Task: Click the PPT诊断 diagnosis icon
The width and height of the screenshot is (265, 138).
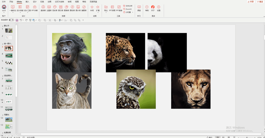Action: pos(35,8)
